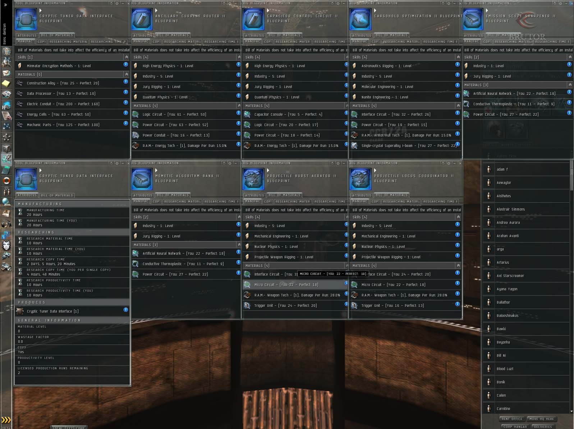Open the mail envelope sidebar icon
This screenshot has height=429, width=574.
coord(6,73)
